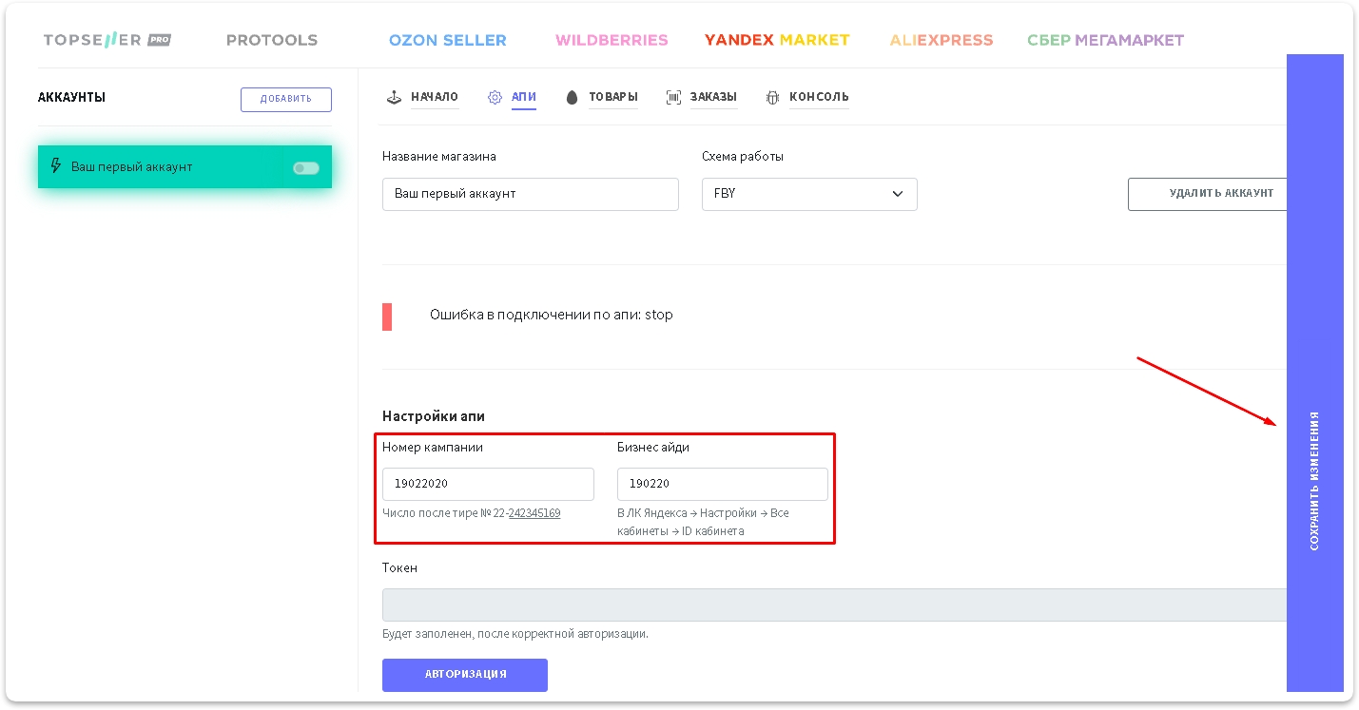Viewport: 1359px width, 710px height.
Task: Go to the AliExpress section
Action: (941, 40)
